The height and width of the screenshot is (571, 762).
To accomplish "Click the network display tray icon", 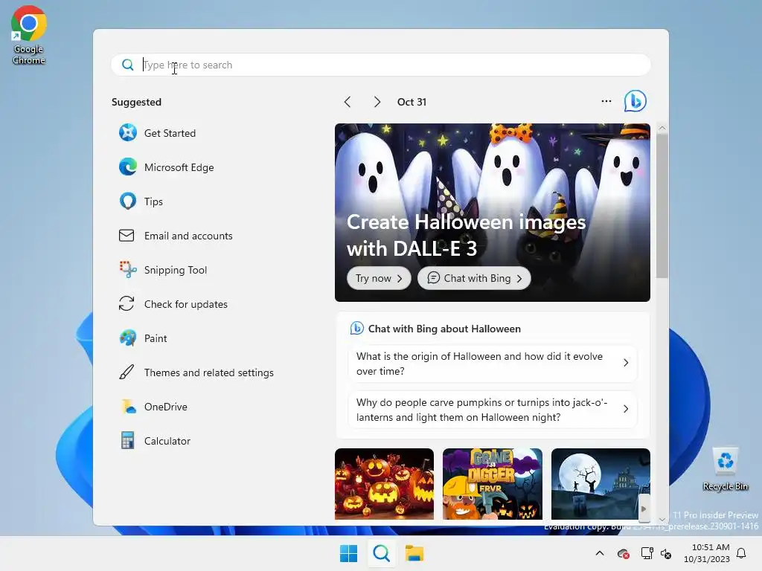I will coord(647,553).
